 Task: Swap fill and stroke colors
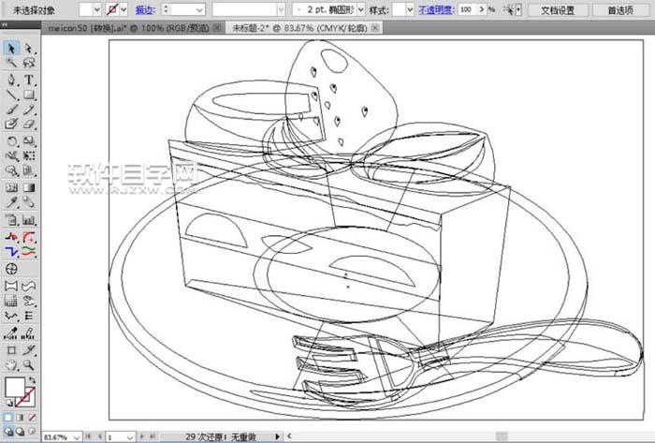click(x=32, y=380)
